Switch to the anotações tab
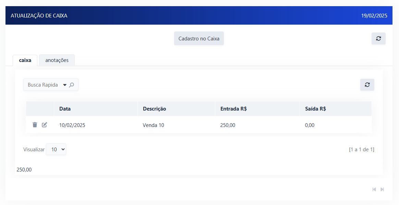Screen dimensions: 399x205 point(57,60)
